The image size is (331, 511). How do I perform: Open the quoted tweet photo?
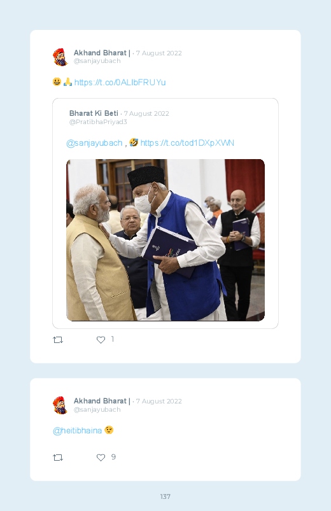tap(165, 240)
